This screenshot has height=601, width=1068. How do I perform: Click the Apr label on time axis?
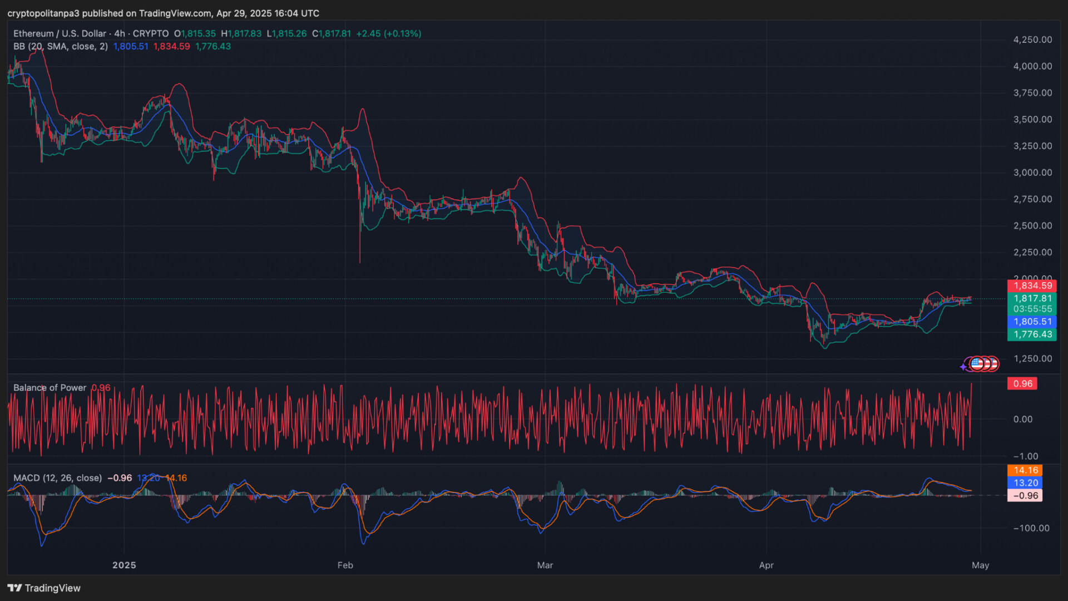tap(767, 565)
